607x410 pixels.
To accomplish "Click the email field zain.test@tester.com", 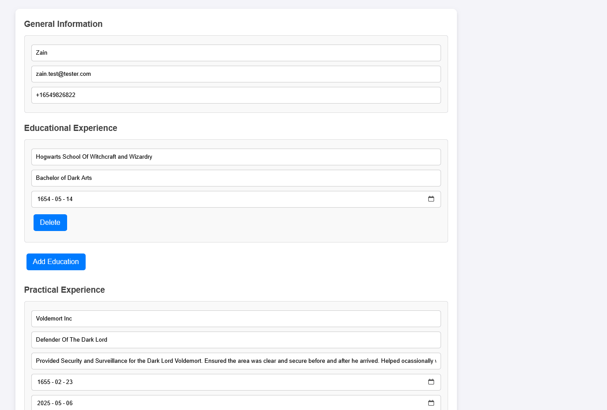I will tap(236, 74).
